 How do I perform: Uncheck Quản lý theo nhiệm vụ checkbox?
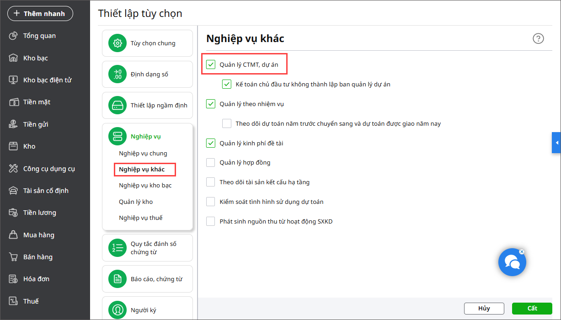pos(210,104)
